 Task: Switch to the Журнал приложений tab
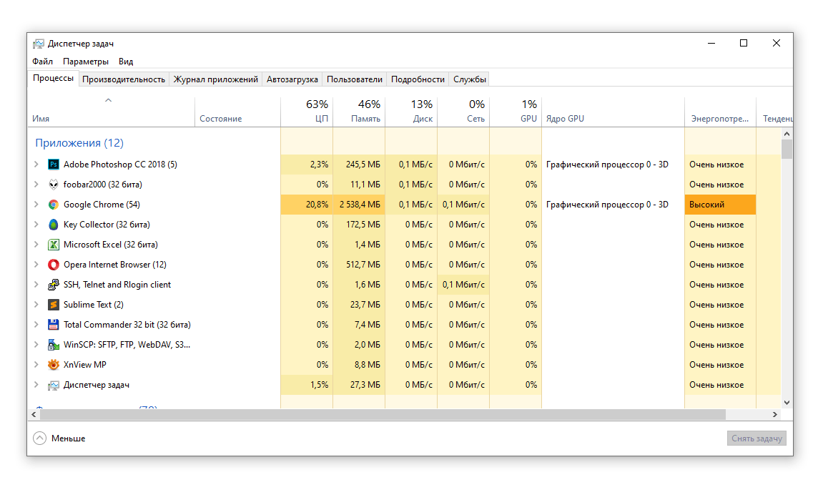pyautogui.click(x=215, y=79)
